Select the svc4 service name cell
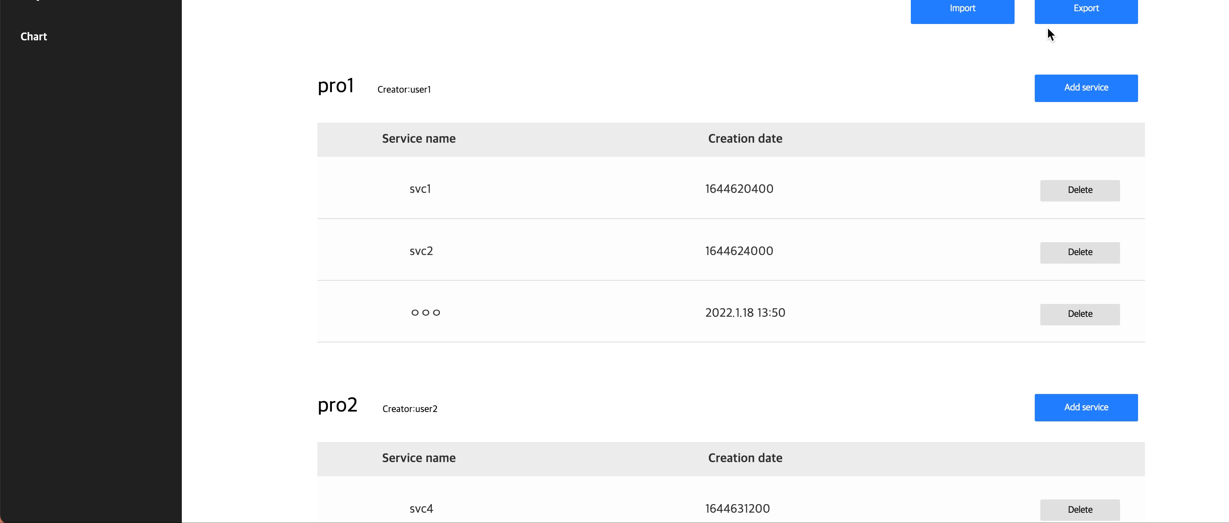Image resolution: width=1229 pixels, height=523 pixels. [421, 508]
